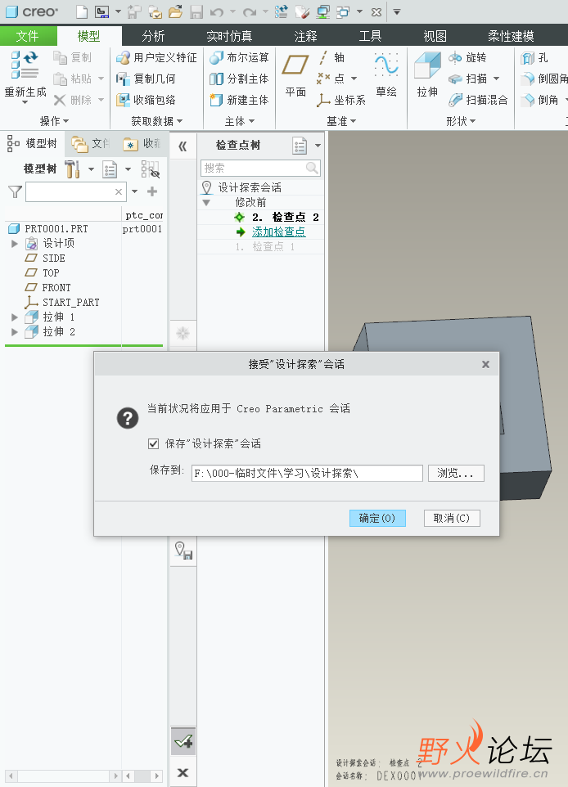Click New Body (新建主体)
The width and height of the screenshot is (568, 787).
[x=239, y=100]
